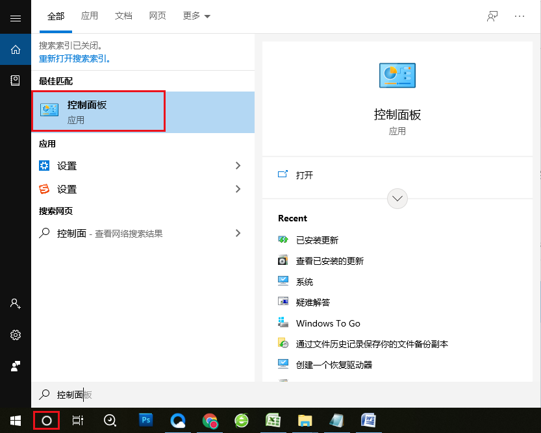The image size is (541, 433).
Task: Click the add account icon in sidebar
Action: pyautogui.click(x=15, y=304)
